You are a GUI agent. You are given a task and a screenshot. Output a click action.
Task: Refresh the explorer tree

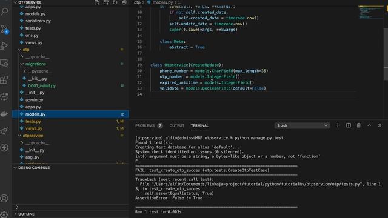(x=115, y=2)
